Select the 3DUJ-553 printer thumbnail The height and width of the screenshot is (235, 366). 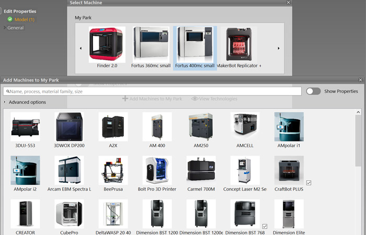tap(25, 126)
